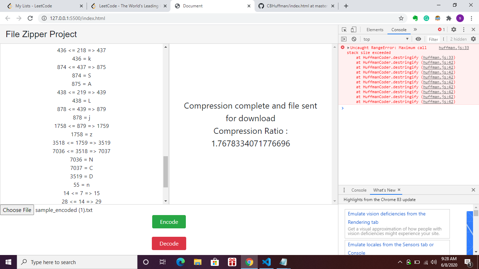Activate the inspect element picker in DevTools

point(344,30)
